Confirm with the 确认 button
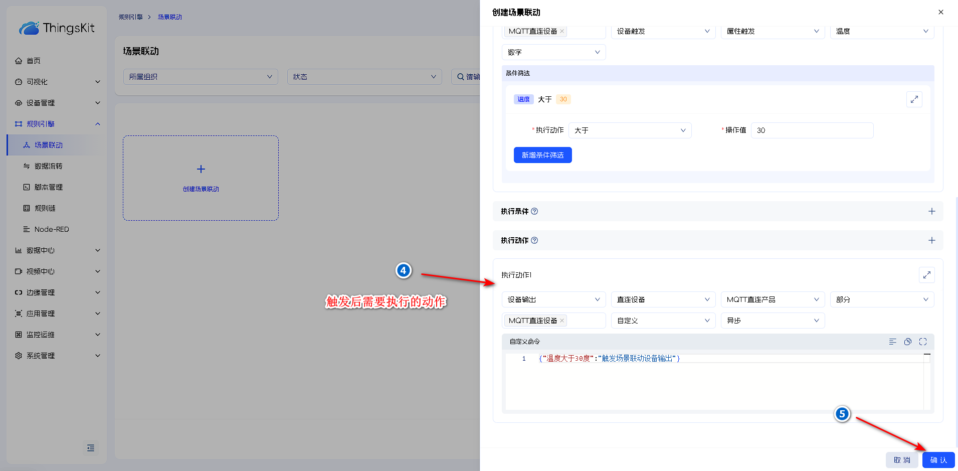Screen dimensions: 958x471 938,460
